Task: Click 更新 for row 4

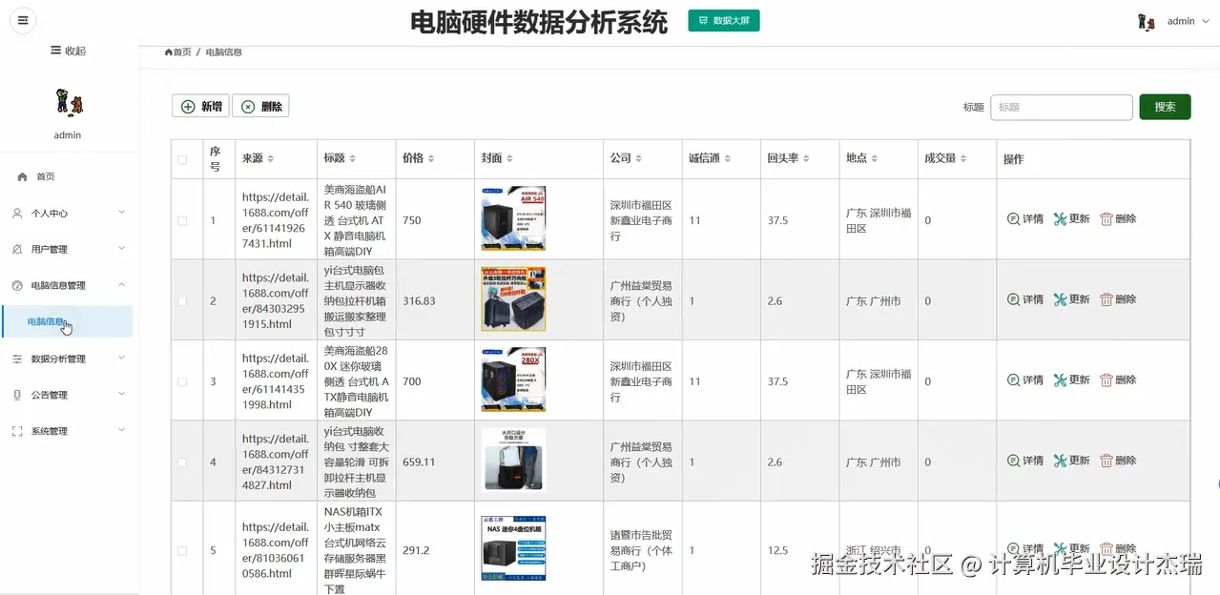Action: click(1071, 461)
